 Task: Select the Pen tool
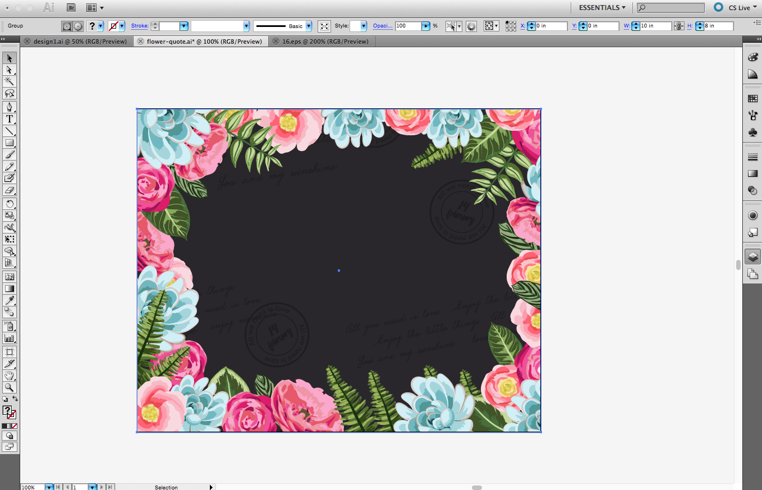tap(10, 107)
